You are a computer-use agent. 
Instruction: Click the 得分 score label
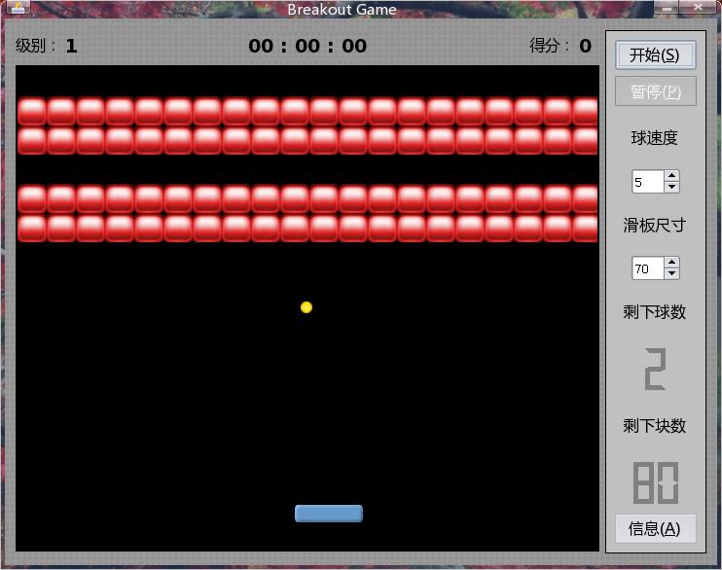coord(549,46)
